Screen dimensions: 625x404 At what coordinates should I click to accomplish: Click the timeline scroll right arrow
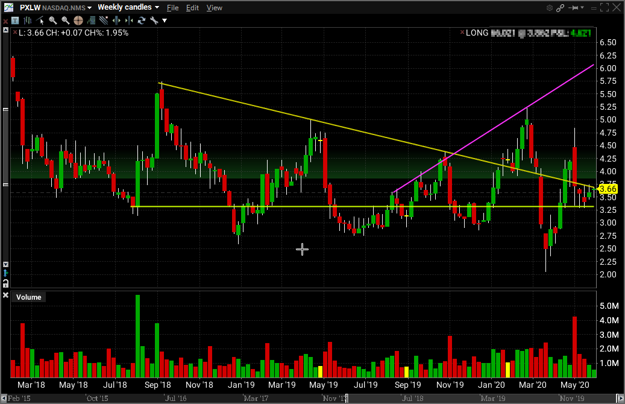click(620, 398)
